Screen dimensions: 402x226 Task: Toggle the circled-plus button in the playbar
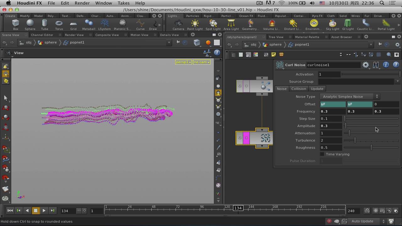click(x=376, y=211)
